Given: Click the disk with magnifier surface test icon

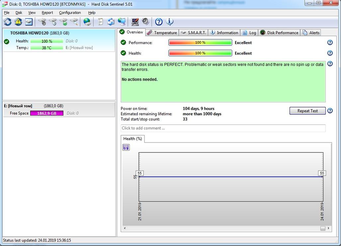Looking at the screenshot, I should pyautogui.click(x=74, y=22).
